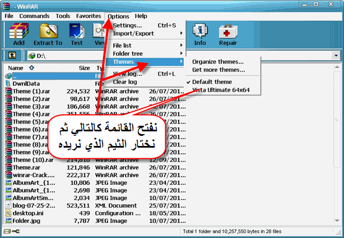The height and width of the screenshot is (238, 344).
Task: Click the folder icon next to DwnlData
Action: coord(8,84)
